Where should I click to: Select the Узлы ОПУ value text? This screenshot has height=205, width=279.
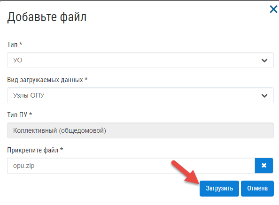(x=29, y=95)
